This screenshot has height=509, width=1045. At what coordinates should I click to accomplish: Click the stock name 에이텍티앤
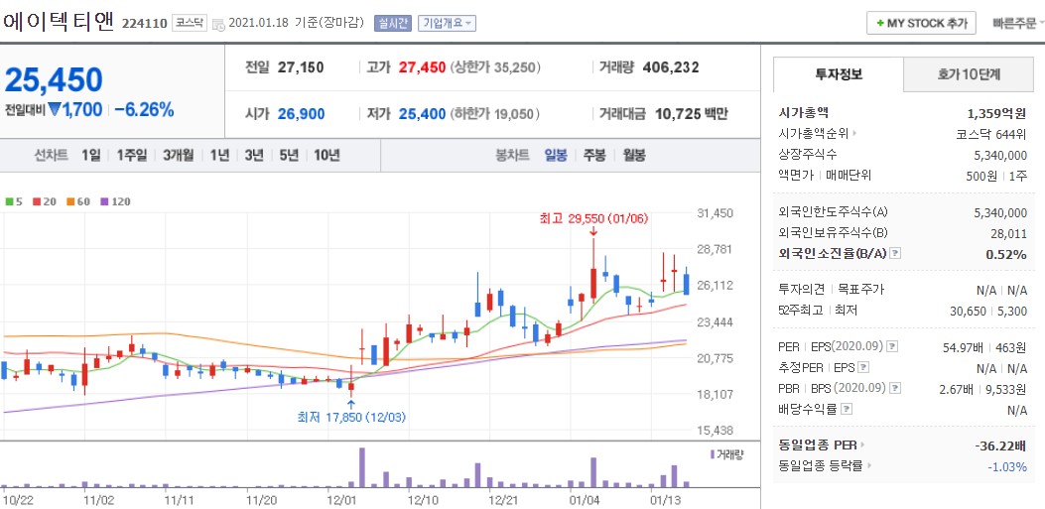(x=60, y=22)
